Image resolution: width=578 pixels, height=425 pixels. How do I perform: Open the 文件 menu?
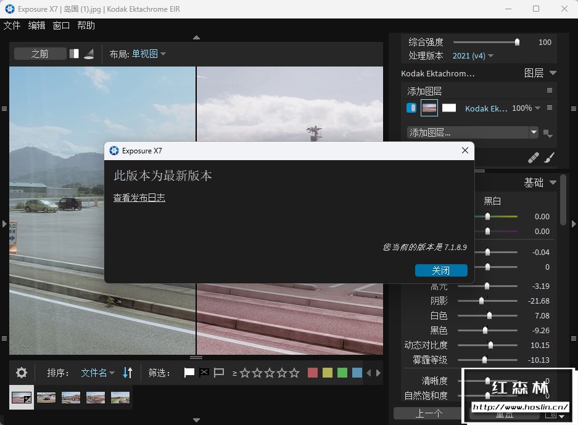12,25
